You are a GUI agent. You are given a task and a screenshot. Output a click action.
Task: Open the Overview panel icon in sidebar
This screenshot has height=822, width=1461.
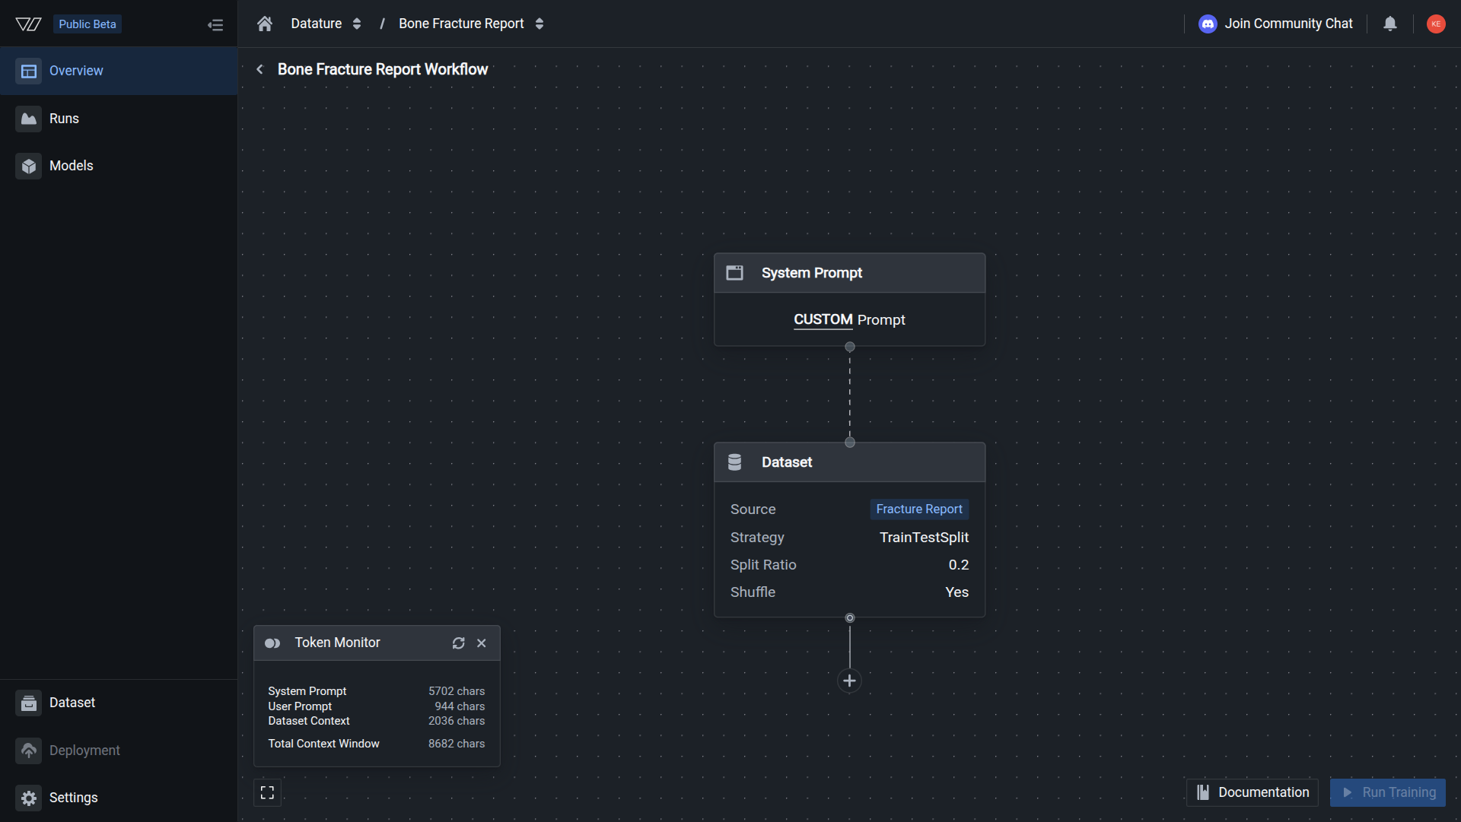(29, 71)
